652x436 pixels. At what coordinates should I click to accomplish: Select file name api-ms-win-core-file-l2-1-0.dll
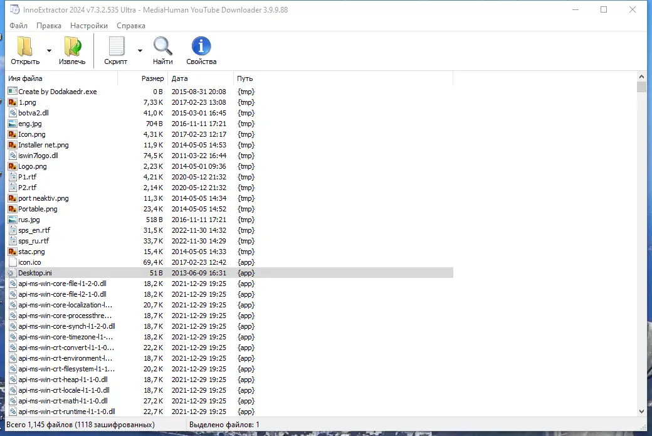pos(62,294)
